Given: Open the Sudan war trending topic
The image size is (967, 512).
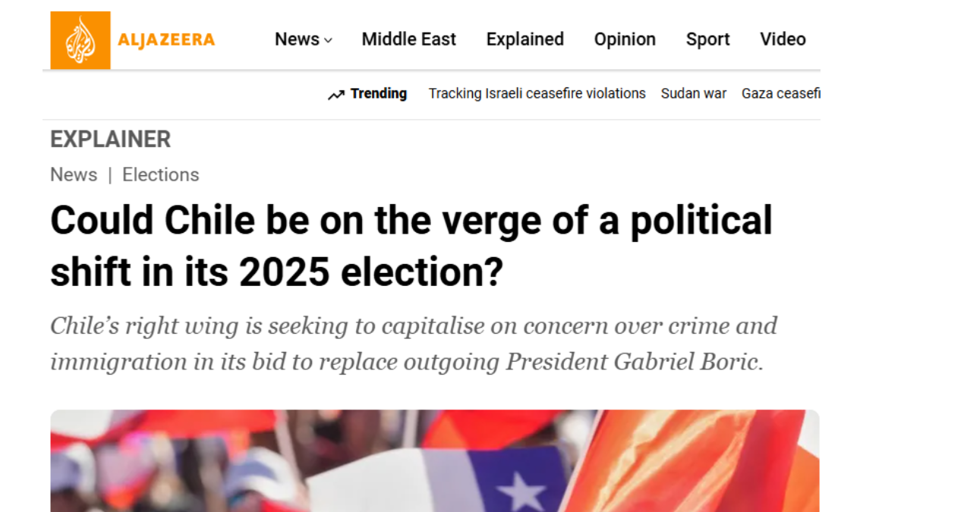Looking at the screenshot, I should 693,94.
